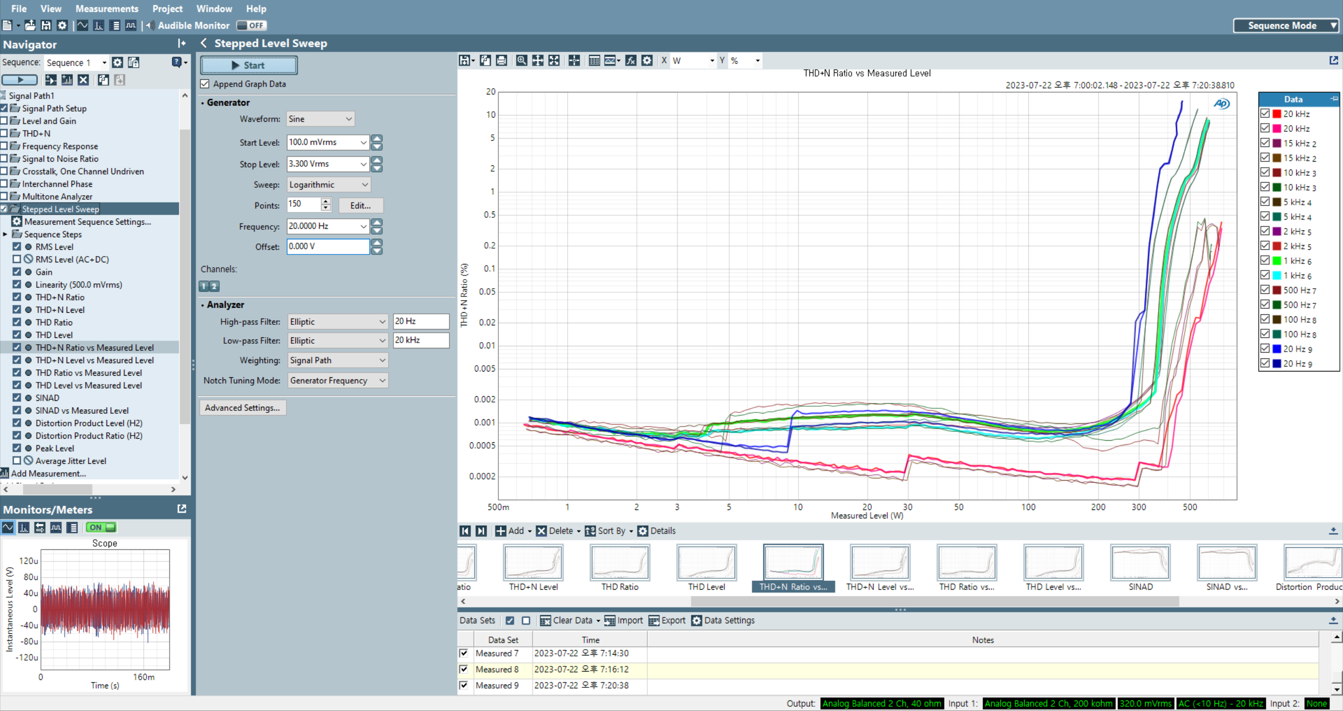
Task: Open Advanced Settings dialog
Action: [x=242, y=408]
